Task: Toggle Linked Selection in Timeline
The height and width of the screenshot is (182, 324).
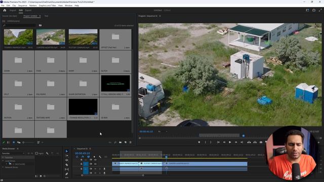Action: 89,157
